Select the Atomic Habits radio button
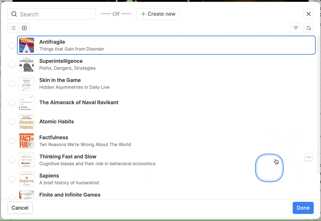The width and height of the screenshot is (321, 221). click(12, 122)
